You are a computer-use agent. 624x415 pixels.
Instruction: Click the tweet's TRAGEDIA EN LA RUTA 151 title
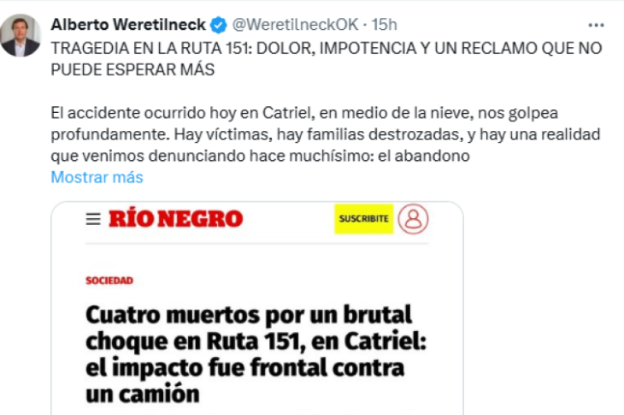coord(327,59)
